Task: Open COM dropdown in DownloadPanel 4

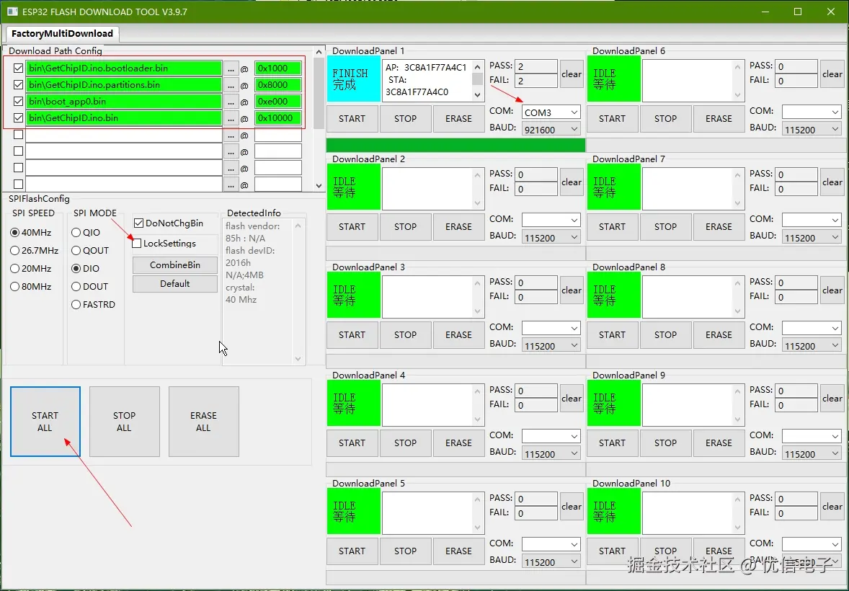Action: click(551, 435)
